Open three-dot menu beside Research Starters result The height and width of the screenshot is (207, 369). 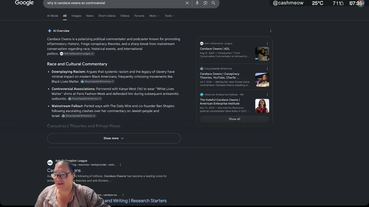pos(123,195)
